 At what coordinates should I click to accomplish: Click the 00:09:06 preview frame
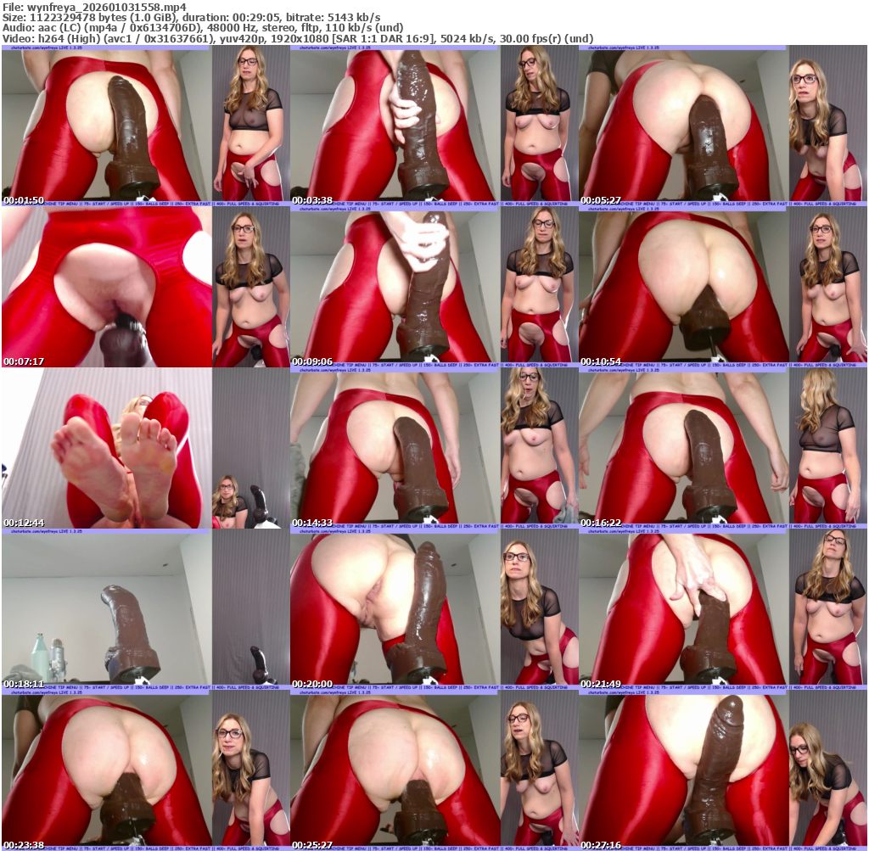point(434,287)
